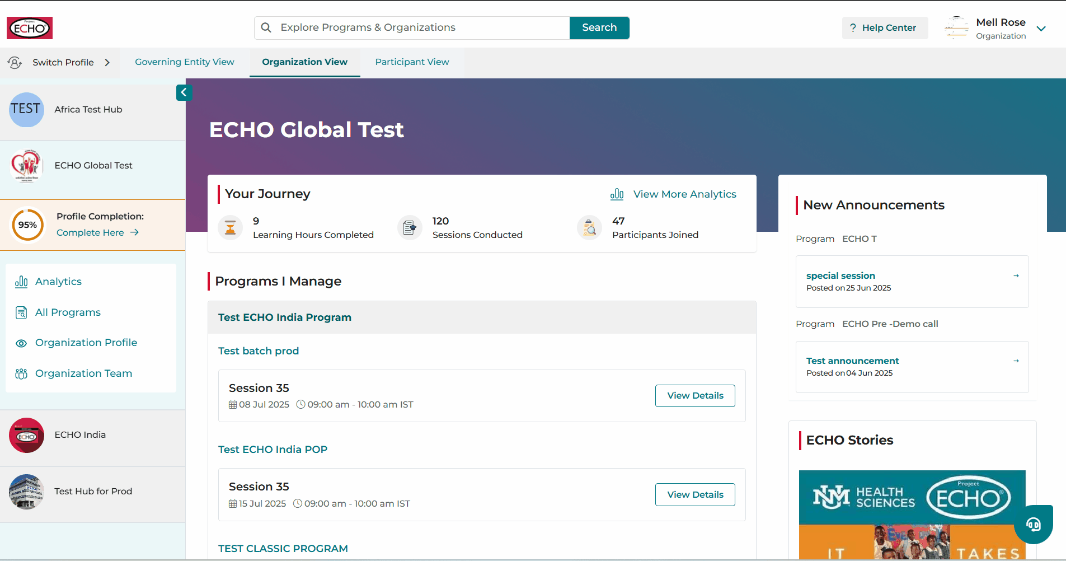Image resolution: width=1066 pixels, height=561 pixels.
Task: Switch to Participant View tab
Action: [x=412, y=62]
